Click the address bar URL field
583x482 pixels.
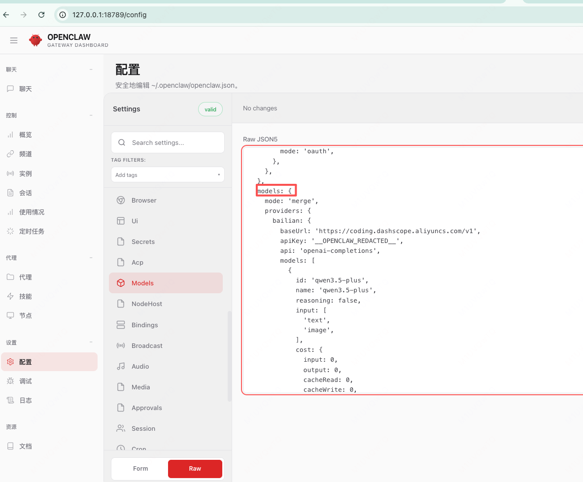click(x=320, y=15)
